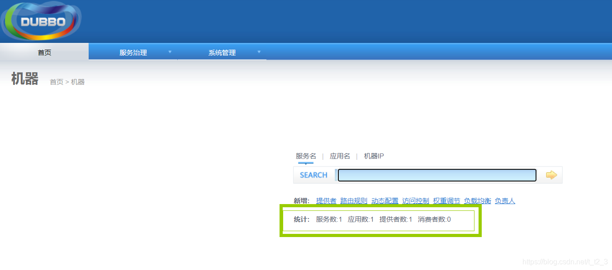Click the 应用数:1 statistic
The width and height of the screenshot is (612, 270).
tap(361, 219)
